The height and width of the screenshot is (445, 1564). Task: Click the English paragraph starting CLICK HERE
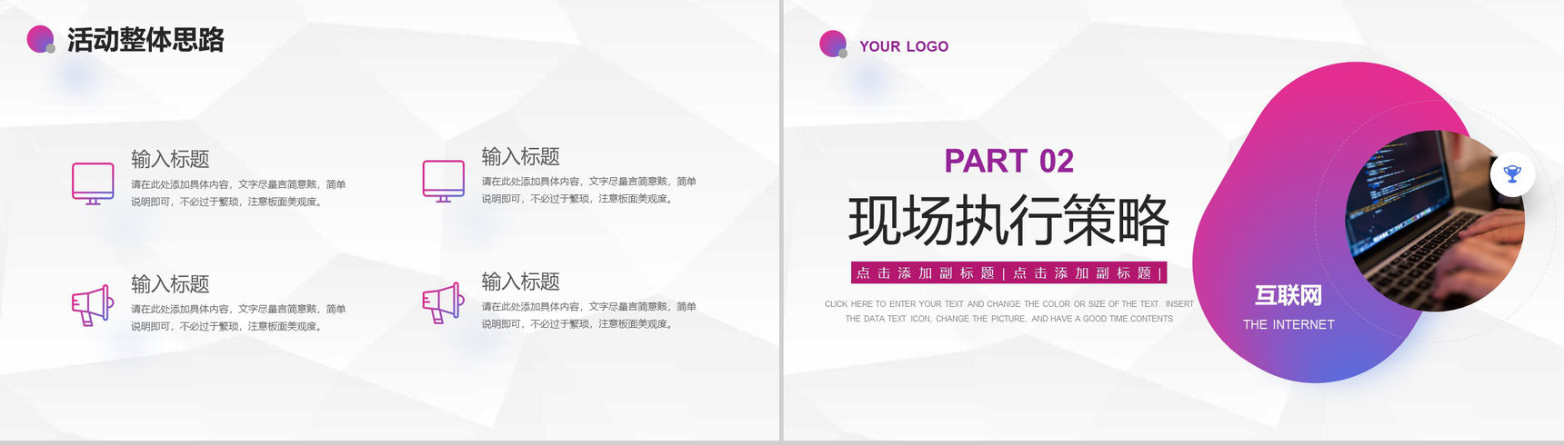coord(1008,311)
